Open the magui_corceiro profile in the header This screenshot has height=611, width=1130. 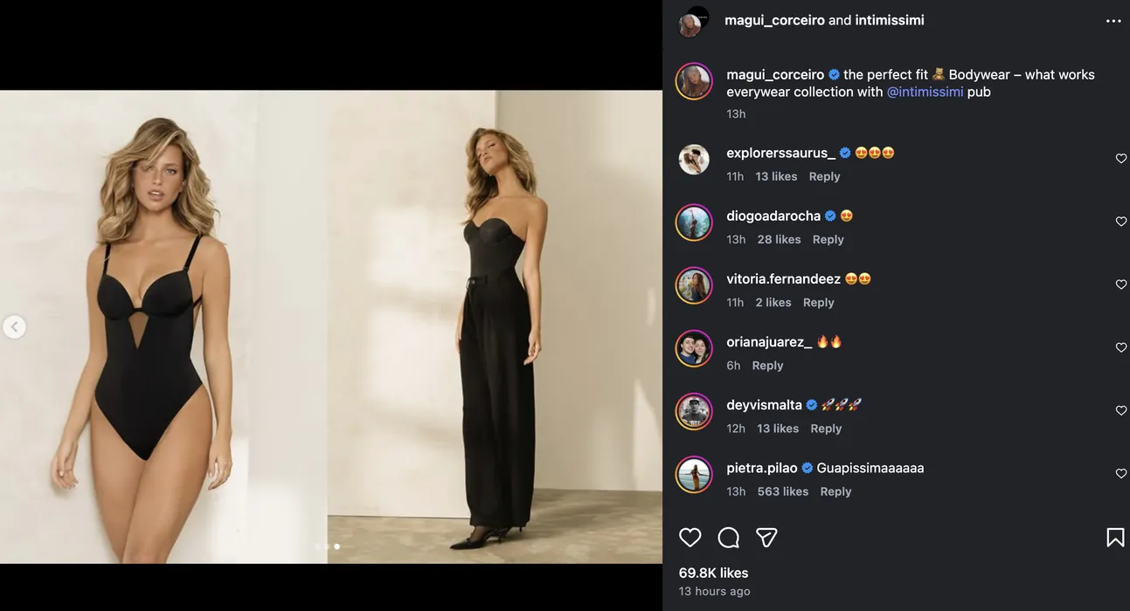click(x=774, y=20)
